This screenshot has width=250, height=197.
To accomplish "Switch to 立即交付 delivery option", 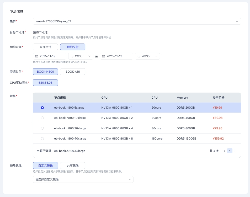I will [45, 47].
